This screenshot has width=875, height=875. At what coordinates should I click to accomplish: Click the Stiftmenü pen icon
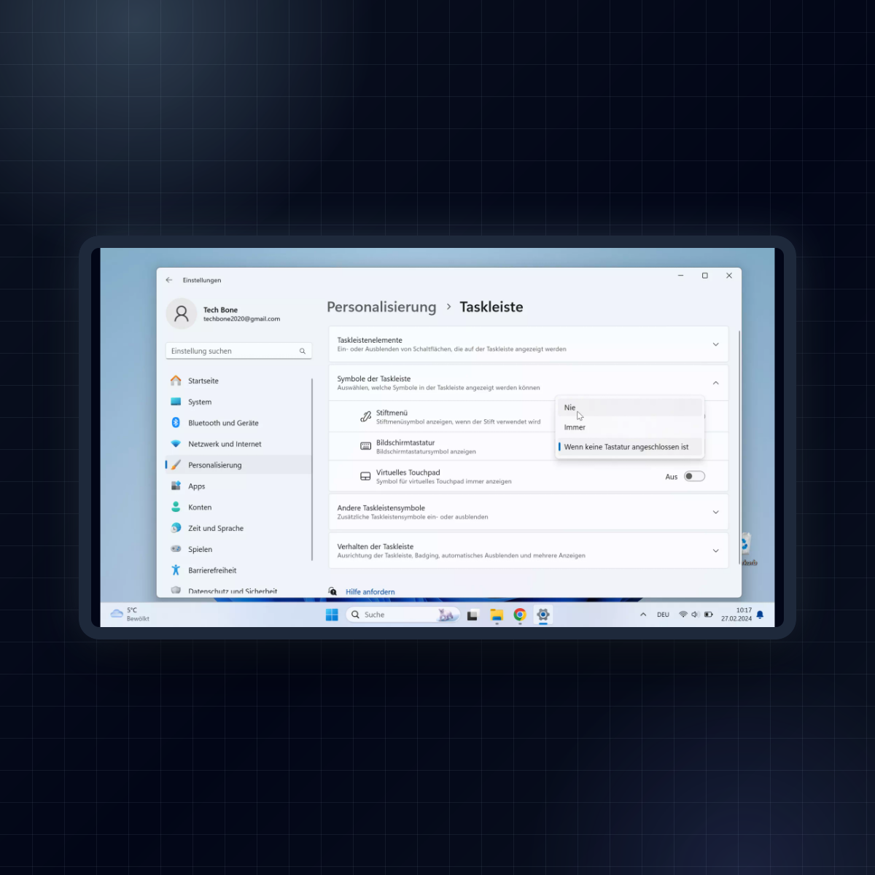point(366,417)
